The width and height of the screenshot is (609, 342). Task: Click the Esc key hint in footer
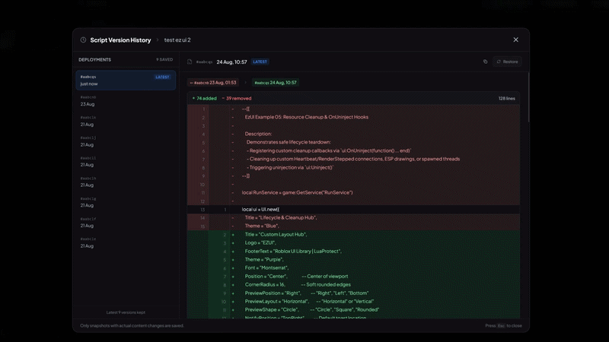[x=501, y=326]
